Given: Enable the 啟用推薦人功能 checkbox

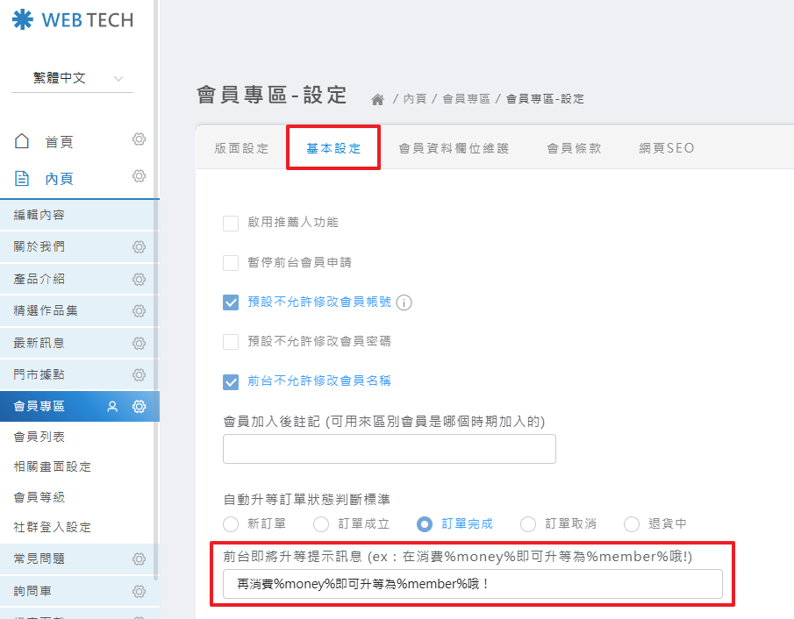Looking at the screenshot, I should pyautogui.click(x=231, y=223).
